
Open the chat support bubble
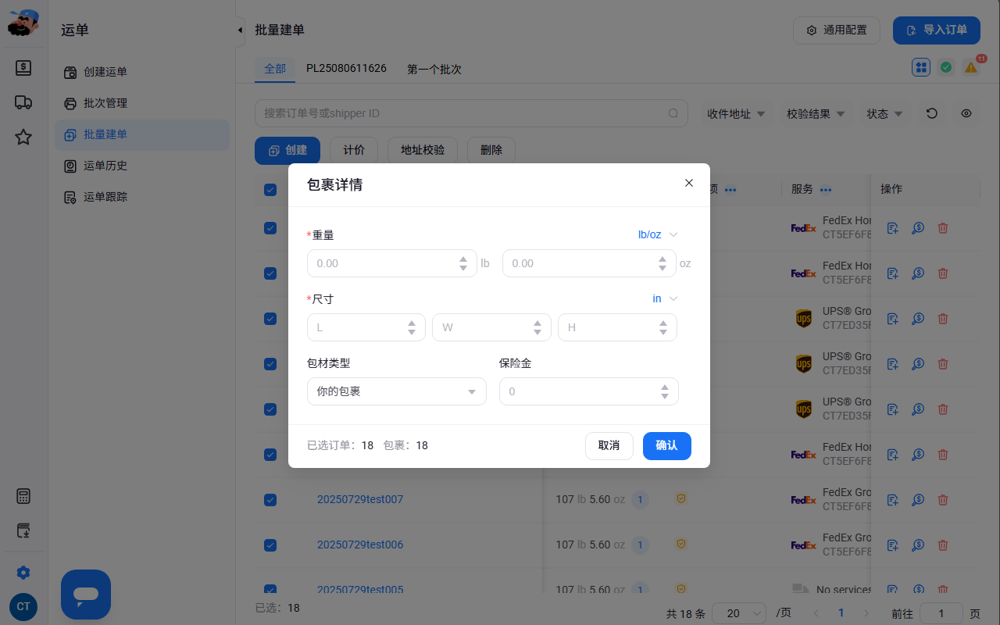click(x=86, y=595)
